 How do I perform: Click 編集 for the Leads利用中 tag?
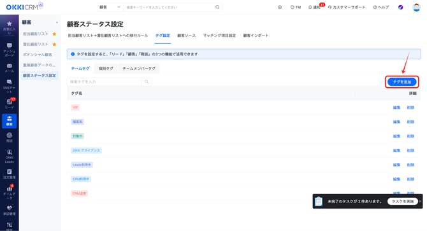[x=396, y=165]
